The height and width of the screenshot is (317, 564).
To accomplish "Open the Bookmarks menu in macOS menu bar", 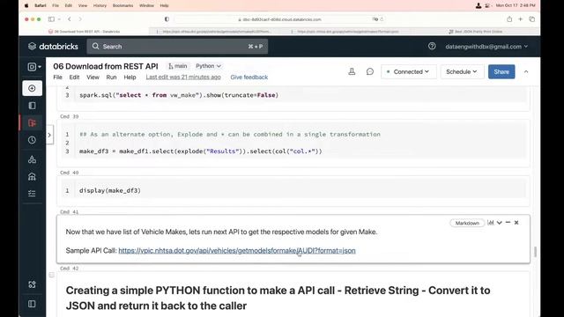I will point(122,5).
